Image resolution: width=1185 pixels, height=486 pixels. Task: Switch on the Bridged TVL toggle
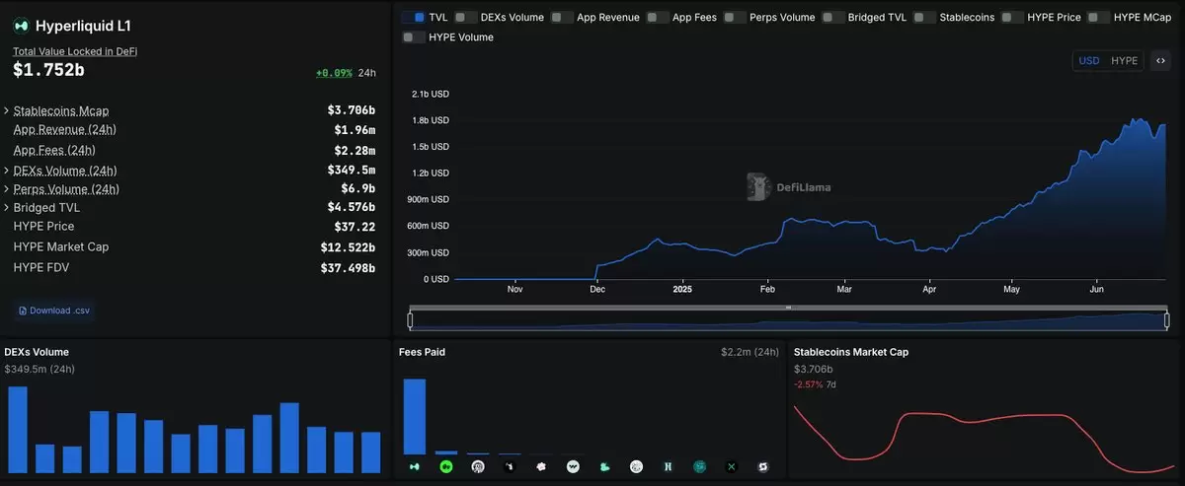tap(832, 17)
